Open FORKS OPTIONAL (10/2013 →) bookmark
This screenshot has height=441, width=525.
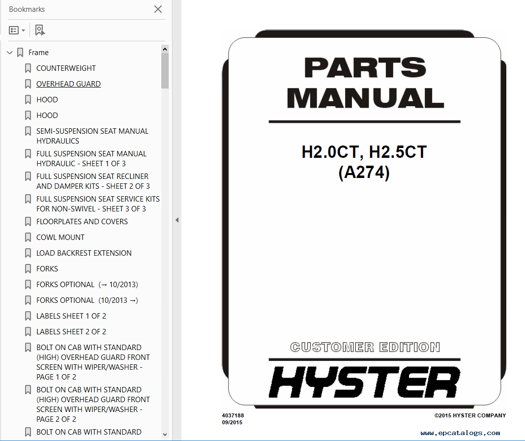point(87,300)
